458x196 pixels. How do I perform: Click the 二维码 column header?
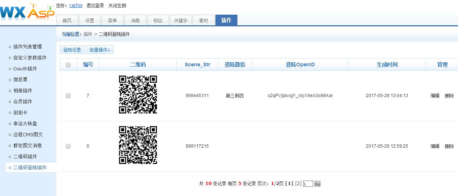(138, 64)
